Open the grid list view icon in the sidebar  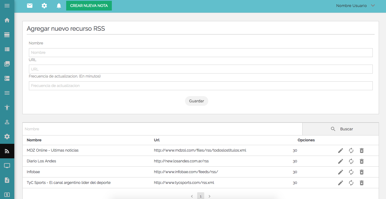tap(7, 49)
